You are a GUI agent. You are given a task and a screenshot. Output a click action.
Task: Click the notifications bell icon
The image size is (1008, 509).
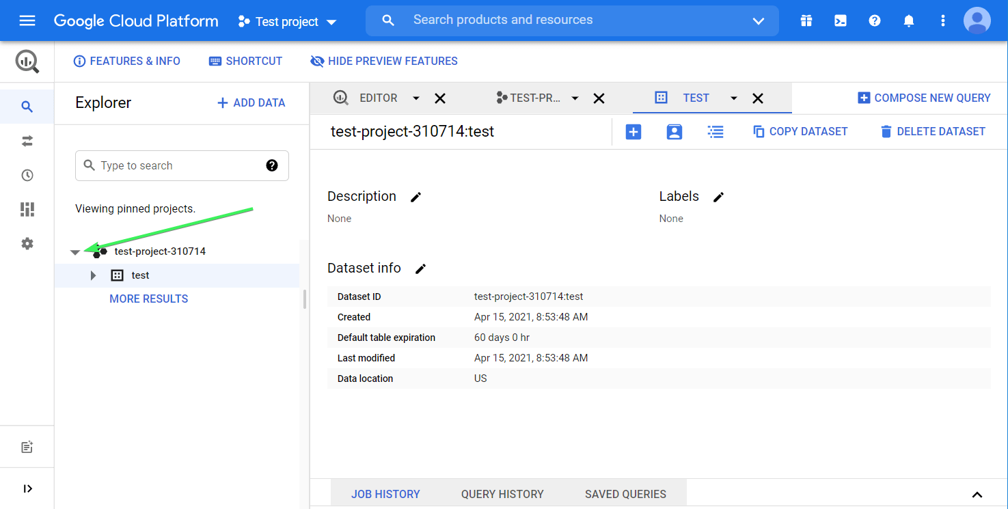tap(908, 20)
